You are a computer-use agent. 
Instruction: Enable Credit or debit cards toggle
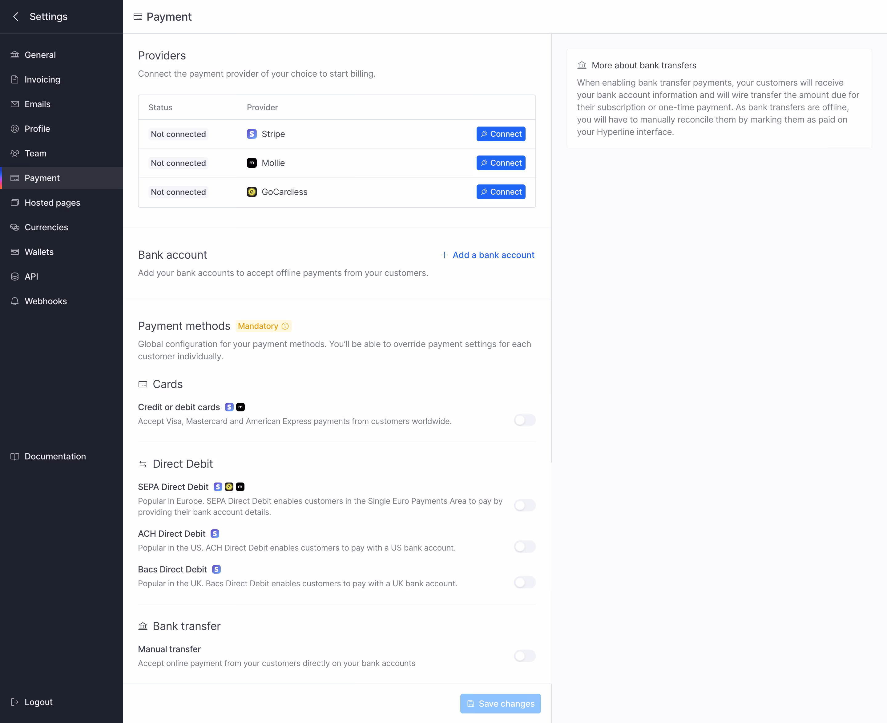coord(525,420)
